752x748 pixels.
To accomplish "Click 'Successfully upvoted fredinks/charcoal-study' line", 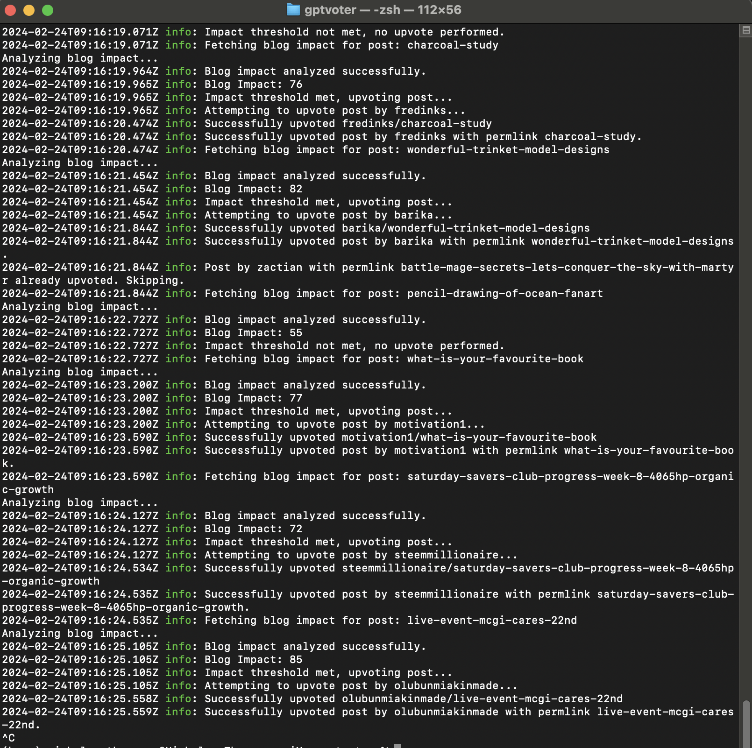I will [348, 124].
